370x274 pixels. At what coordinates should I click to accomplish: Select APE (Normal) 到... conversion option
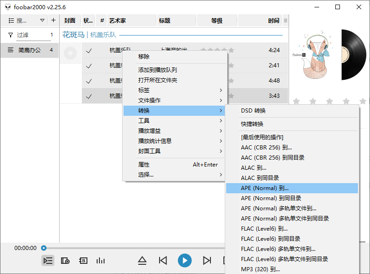265,188
